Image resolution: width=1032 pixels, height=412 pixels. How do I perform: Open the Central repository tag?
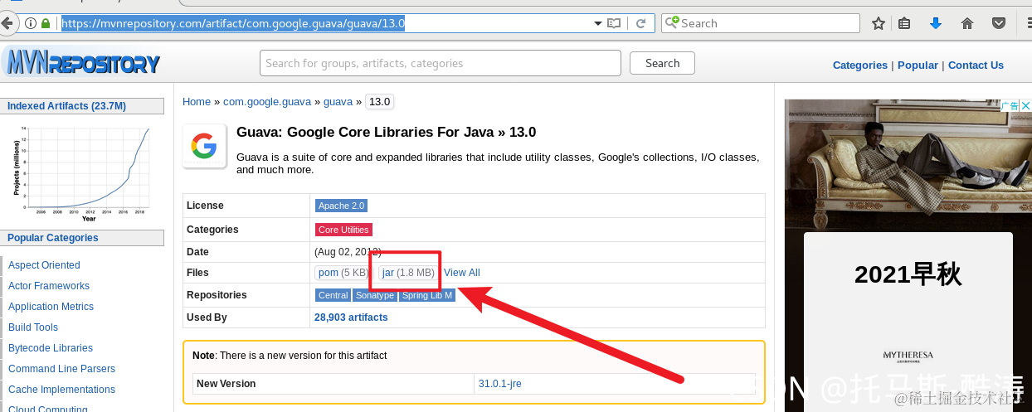[333, 295]
